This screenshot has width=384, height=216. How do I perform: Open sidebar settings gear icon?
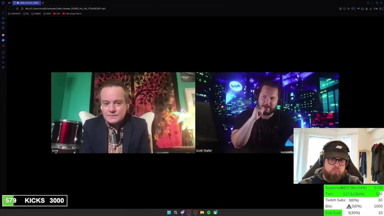click(3, 67)
